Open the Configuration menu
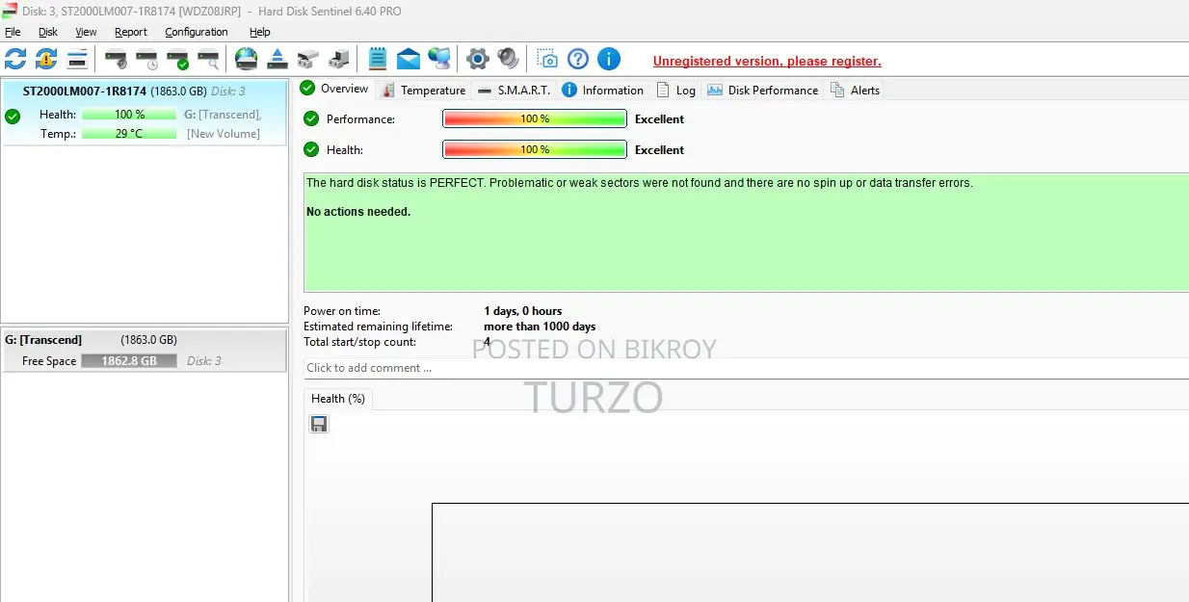The width and height of the screenshot is (1189, 602). pyautogui.click(x=197, y=32)
